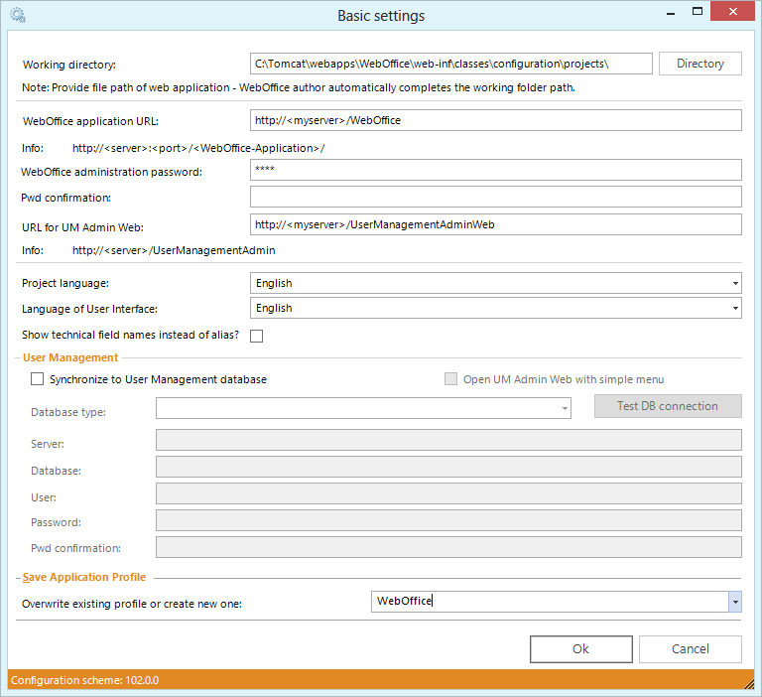Toggle Open UM Admin Web with simple menu
This screenshot has height=697, width=762.
click(x=451, y=379)
